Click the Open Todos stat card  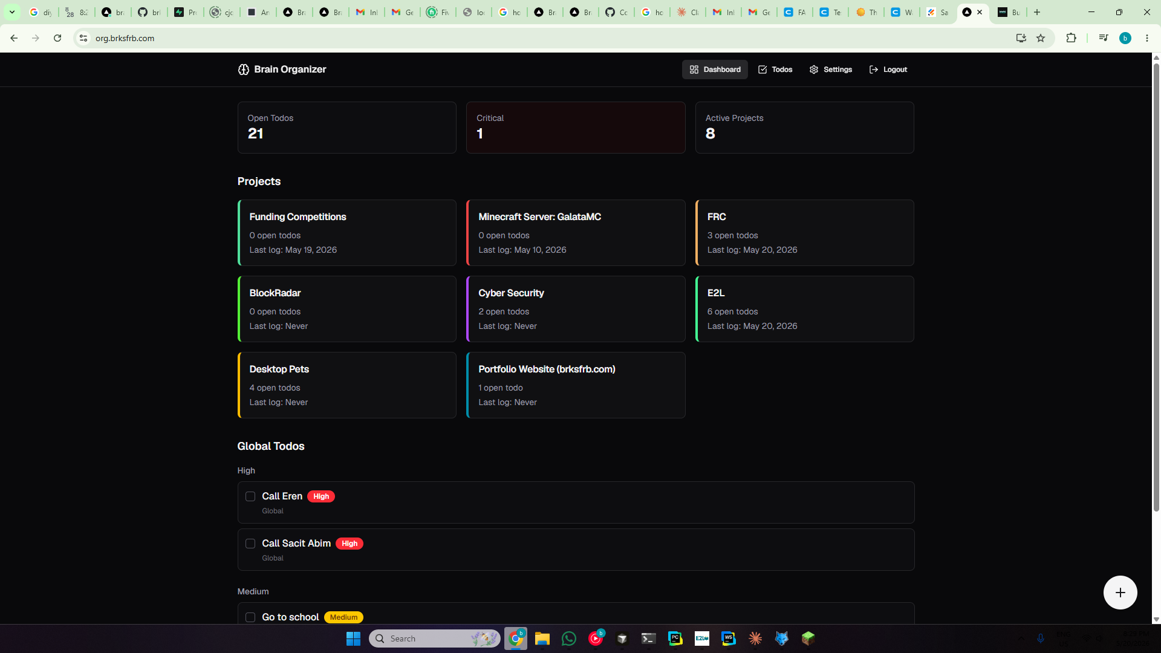[x=347, y=128]
